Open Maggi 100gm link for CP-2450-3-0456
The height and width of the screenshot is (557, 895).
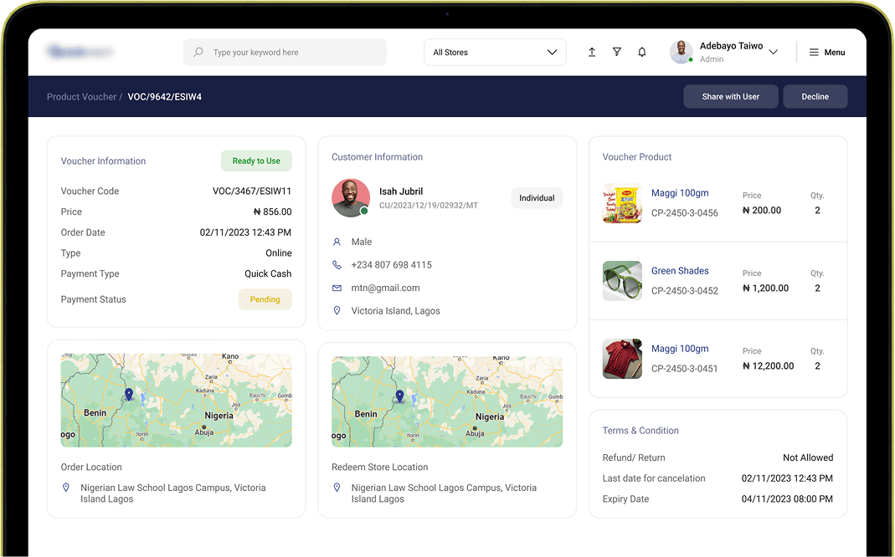680,192
